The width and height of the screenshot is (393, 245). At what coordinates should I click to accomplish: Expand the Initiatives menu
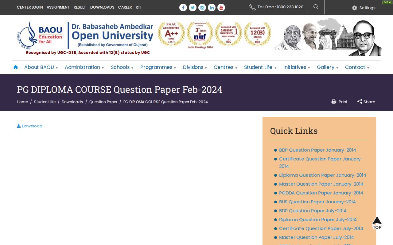coord(297,67)
